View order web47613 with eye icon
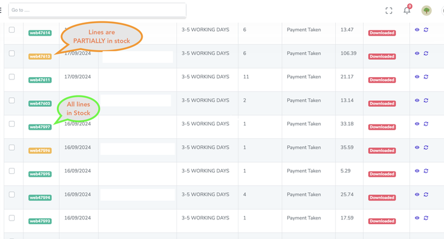 coord(417,53)
